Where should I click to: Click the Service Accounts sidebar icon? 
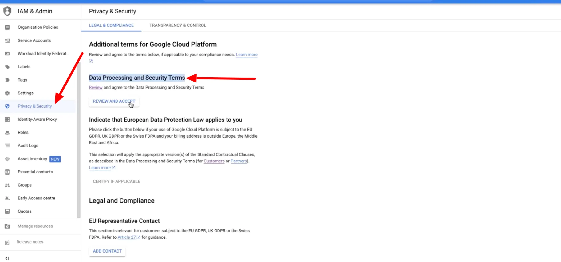pos(7,40)
